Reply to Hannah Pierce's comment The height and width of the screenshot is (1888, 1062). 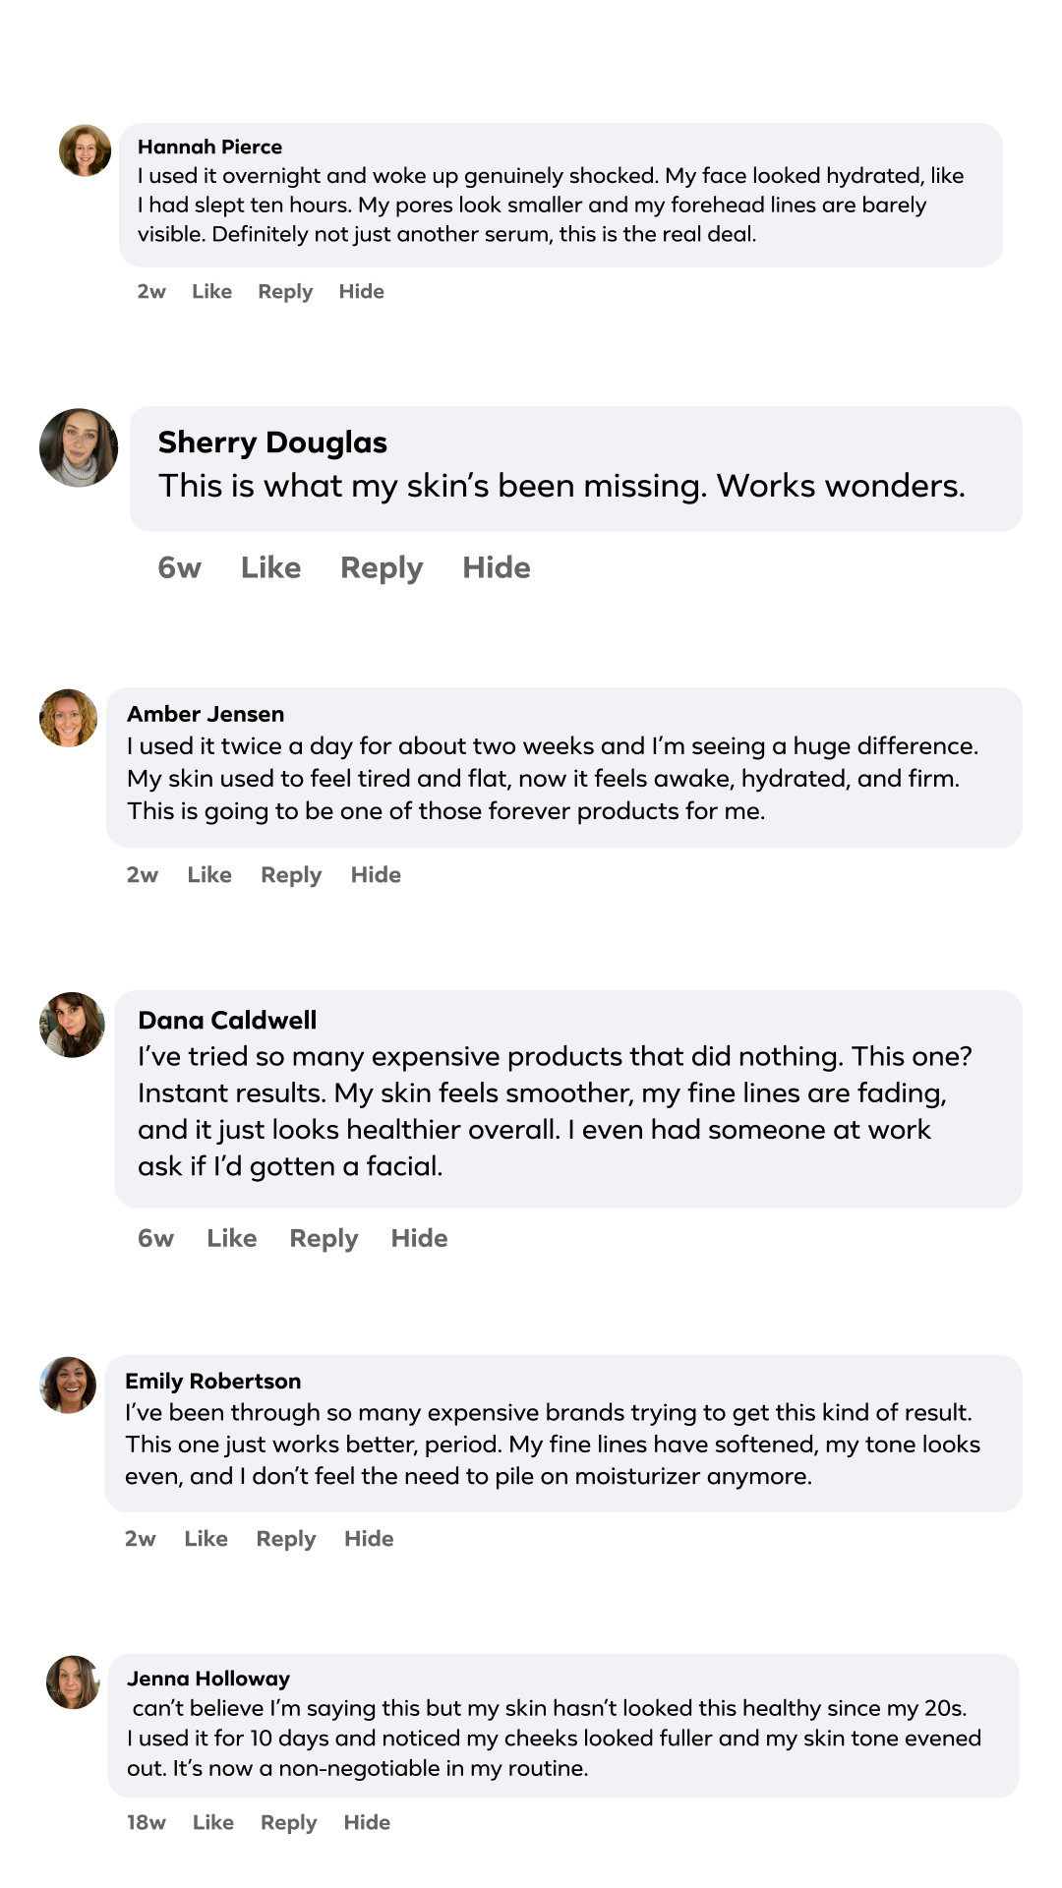(285, 291)
